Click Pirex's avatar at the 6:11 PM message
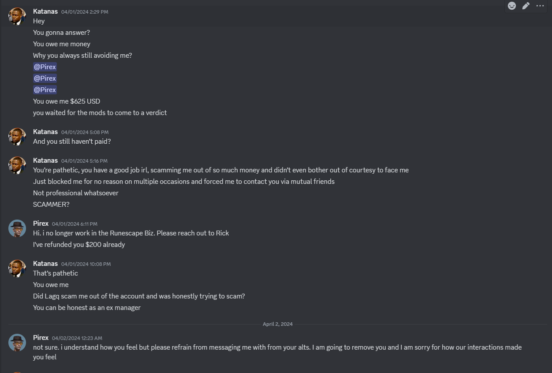The height and width of the screenshot is (373, 552). click(x=17, y=228)
